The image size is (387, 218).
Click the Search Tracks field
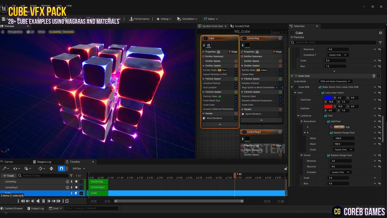(43, 176)
